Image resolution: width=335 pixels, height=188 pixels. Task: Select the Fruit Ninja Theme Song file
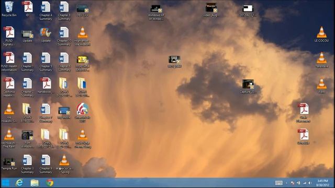tap(83, 138)
